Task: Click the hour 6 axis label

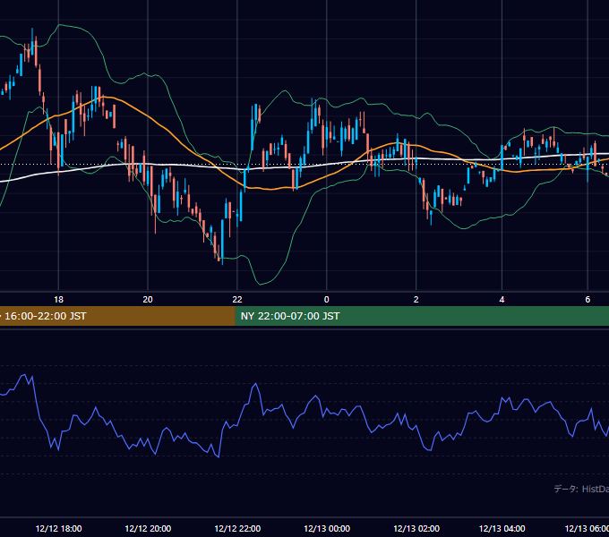Action: pyautogui.click(x=588, y=300)
